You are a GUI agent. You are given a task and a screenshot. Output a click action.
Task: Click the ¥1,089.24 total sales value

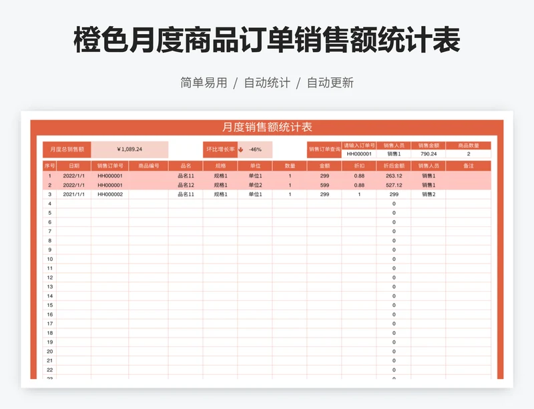coord(129,149)
